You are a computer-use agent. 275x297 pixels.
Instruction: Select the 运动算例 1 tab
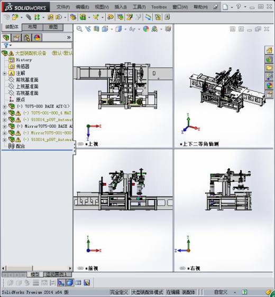58,274
